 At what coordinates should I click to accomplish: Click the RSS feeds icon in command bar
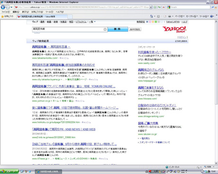pos(158,16)
